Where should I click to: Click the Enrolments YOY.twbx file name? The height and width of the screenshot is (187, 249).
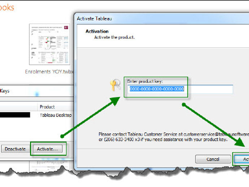coord(49,71)
